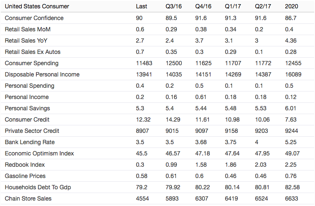Open the Private Sector Credit link
Image resolution: width=315 pixels, height=206 pixels.
coord(32,131)
